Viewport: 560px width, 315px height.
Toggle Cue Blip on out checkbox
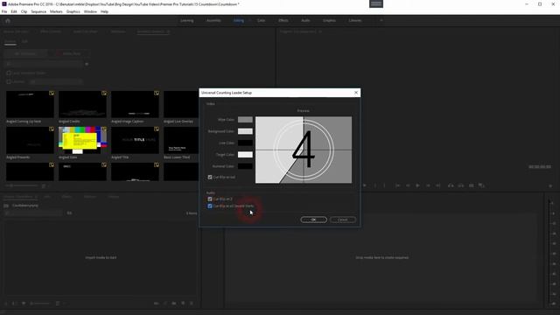point(210,177)
